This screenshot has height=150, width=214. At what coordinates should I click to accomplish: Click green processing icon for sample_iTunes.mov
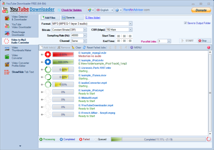tap(48, 77)
